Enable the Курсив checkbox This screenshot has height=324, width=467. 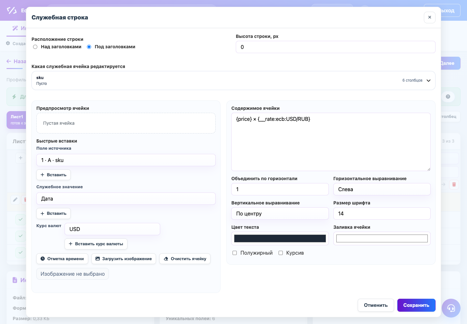[281, 253]
